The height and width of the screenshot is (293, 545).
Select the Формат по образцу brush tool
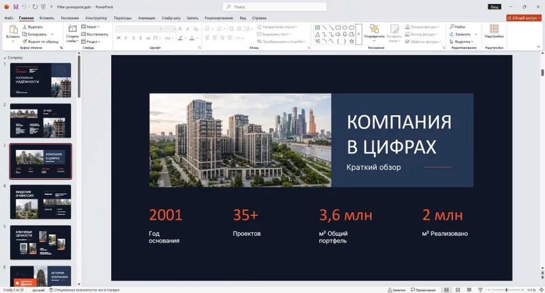point(25,42)
